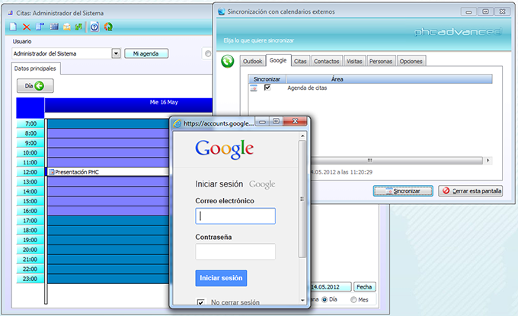The width and height of the screenshot is (518, 316).
Task: Click the Área column header
Action: tap(389, 79)
